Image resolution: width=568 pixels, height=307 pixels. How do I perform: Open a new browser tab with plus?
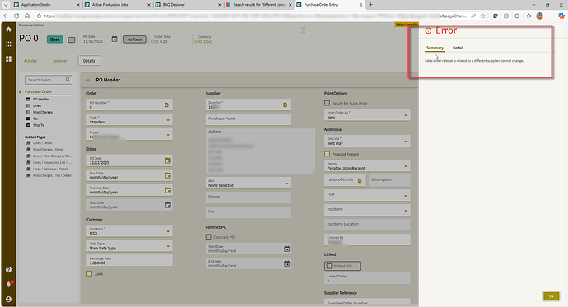click(370, 5)
